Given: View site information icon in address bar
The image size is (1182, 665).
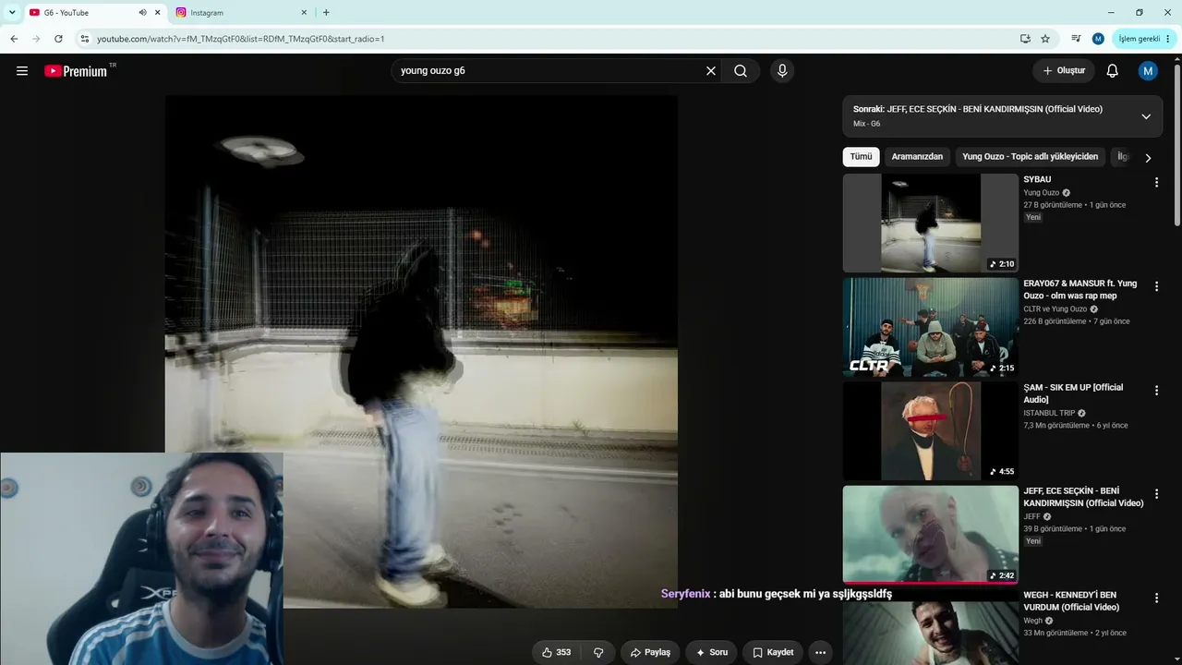Looking at the screenshot, I should (85, 39).
